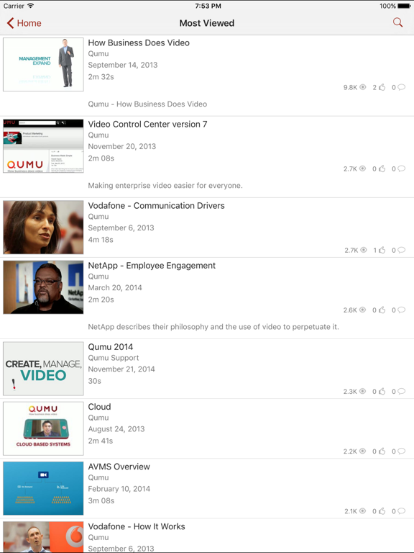
Task: Open Vodafone Communication Drivers thumbnail
Action: (x=43, y=228)
